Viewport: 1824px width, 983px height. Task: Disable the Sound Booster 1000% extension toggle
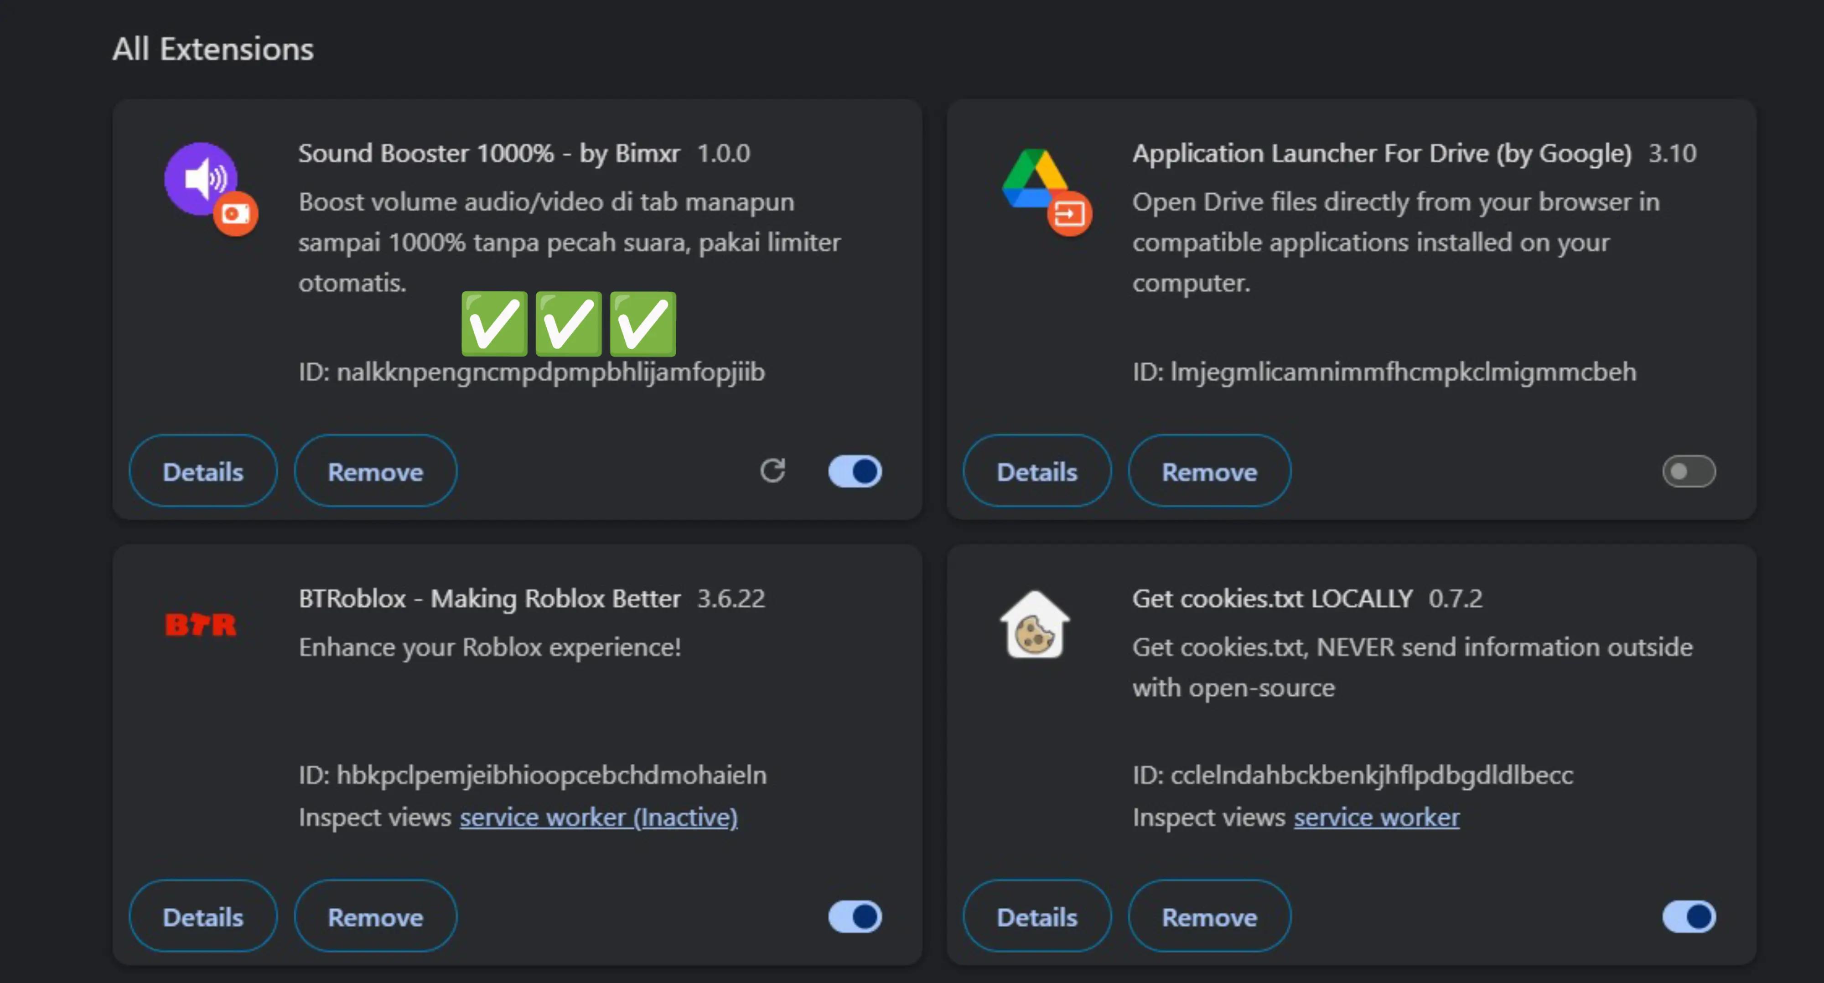click(x=855, y=472)
